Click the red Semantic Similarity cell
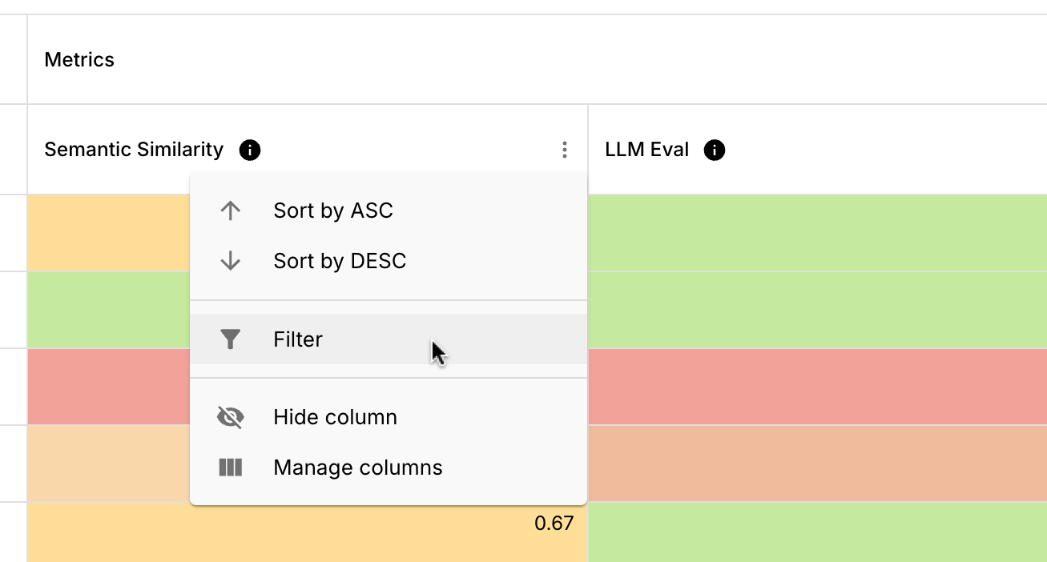Viewport: 1047px width, 562px height. (108, 386)
